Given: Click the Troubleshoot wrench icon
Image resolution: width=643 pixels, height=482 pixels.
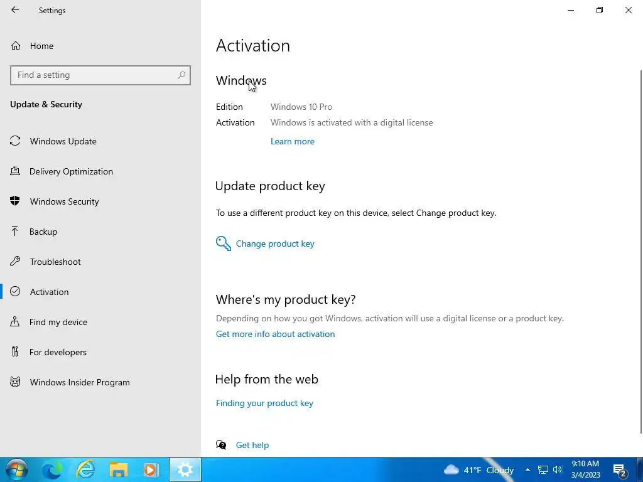Looking at the screenshot, I should pyautogui.click(x=15, y=262).
